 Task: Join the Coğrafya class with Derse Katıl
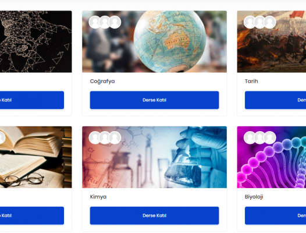154,100
